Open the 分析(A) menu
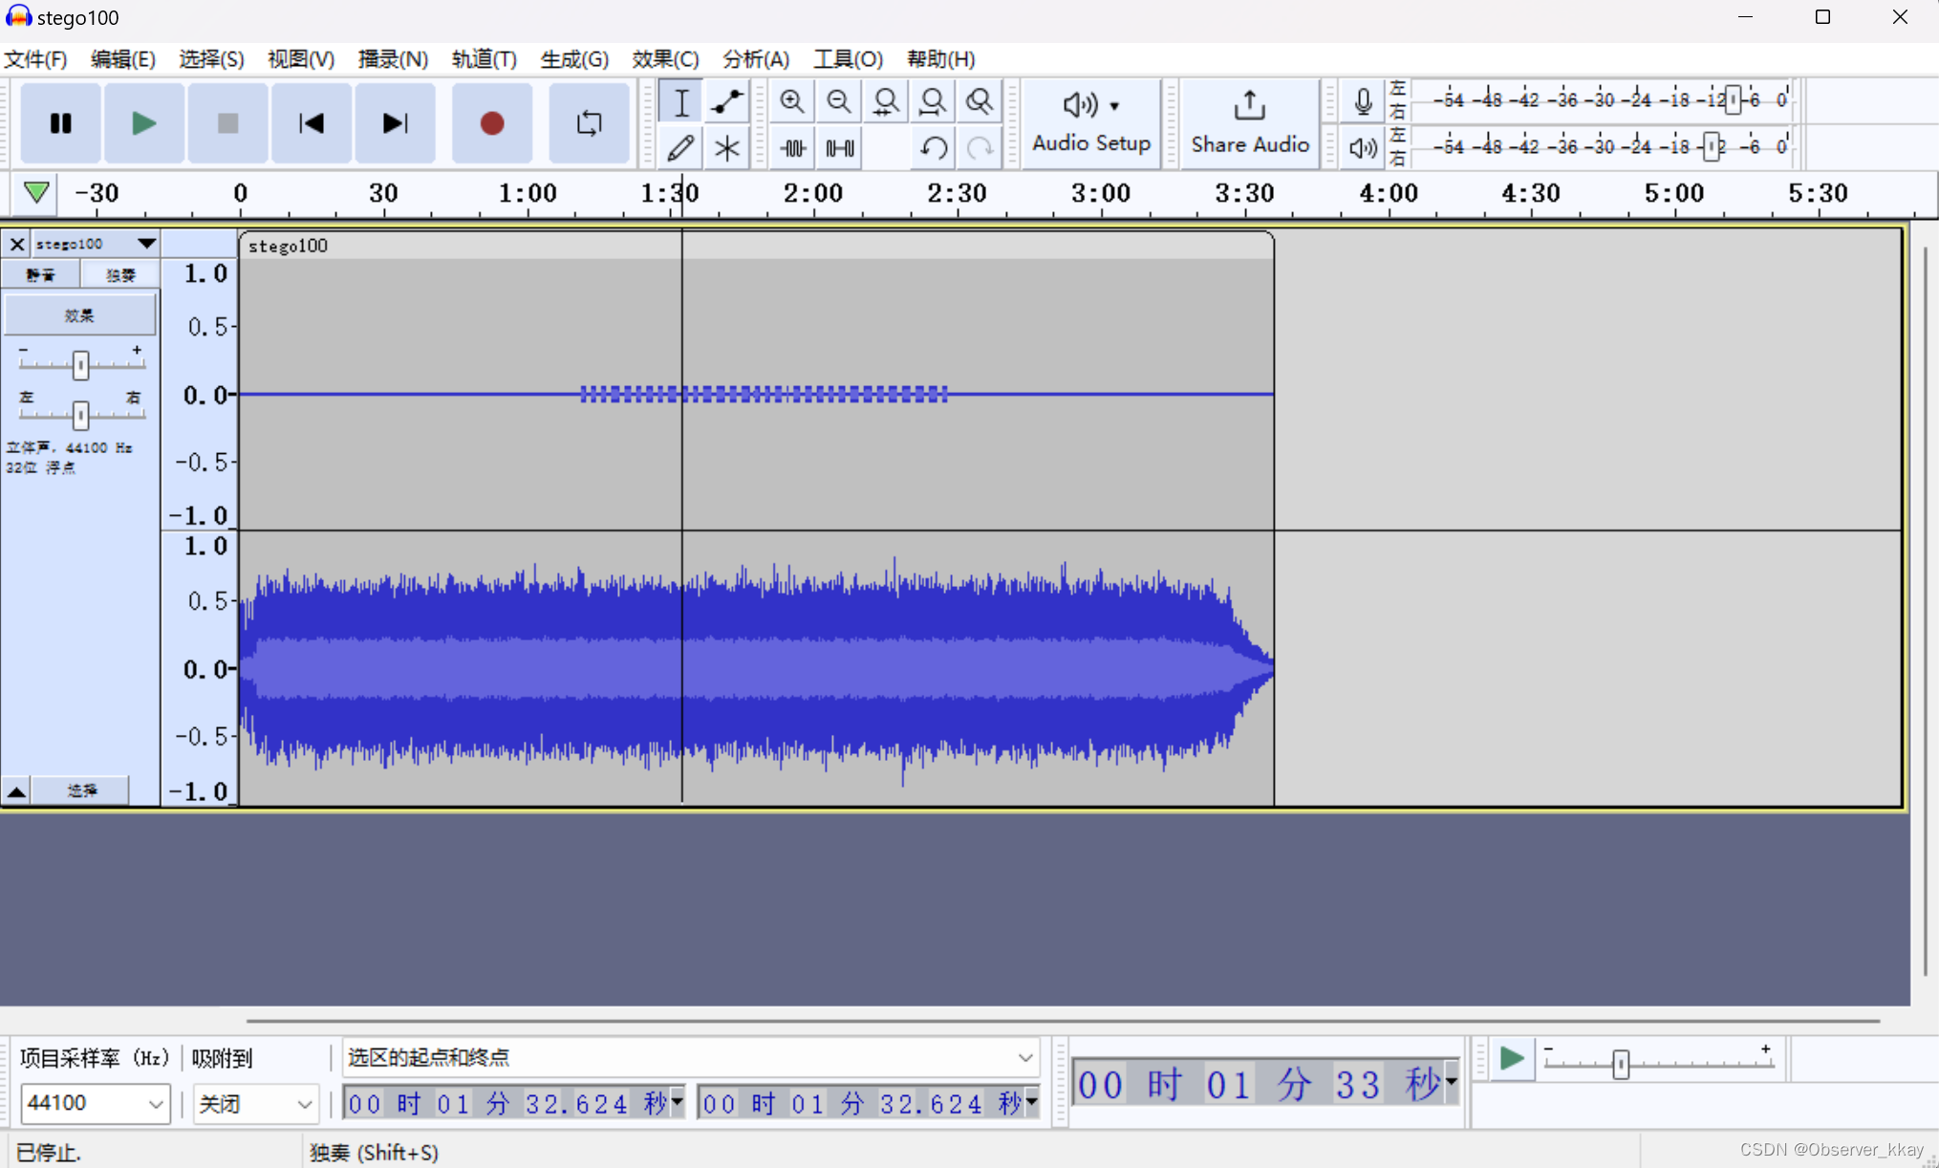 [756, 59]
